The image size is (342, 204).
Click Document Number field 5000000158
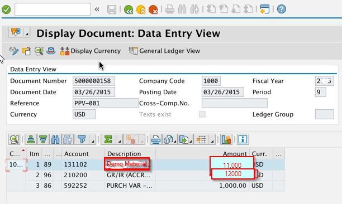pyautogui.click(x=94, y=81)
